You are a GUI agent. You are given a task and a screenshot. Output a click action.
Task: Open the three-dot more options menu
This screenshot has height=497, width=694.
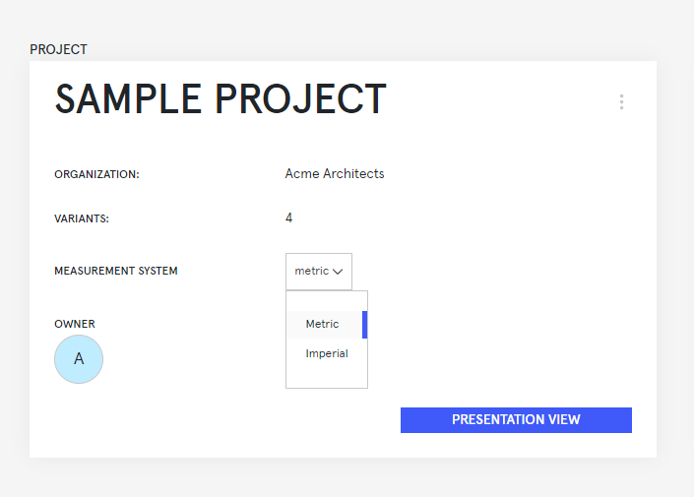[x=621, y=102]
